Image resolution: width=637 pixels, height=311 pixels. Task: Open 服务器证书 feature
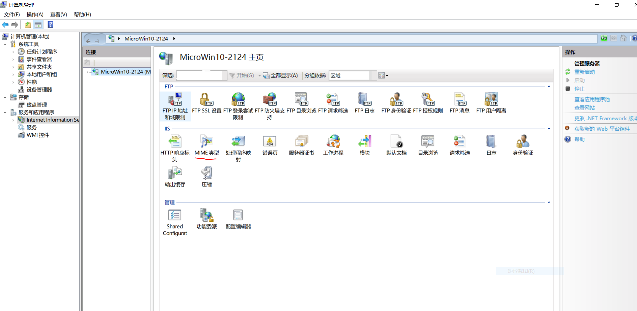[x=301, y=145]
